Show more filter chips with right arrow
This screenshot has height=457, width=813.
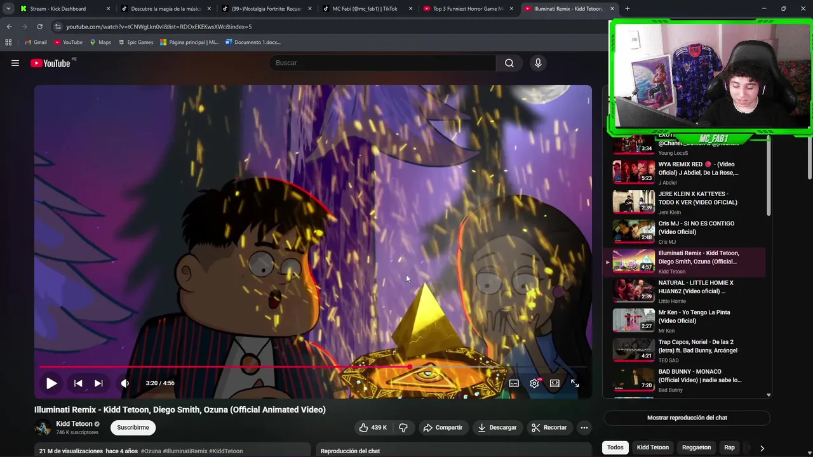[x=762, y=448]
